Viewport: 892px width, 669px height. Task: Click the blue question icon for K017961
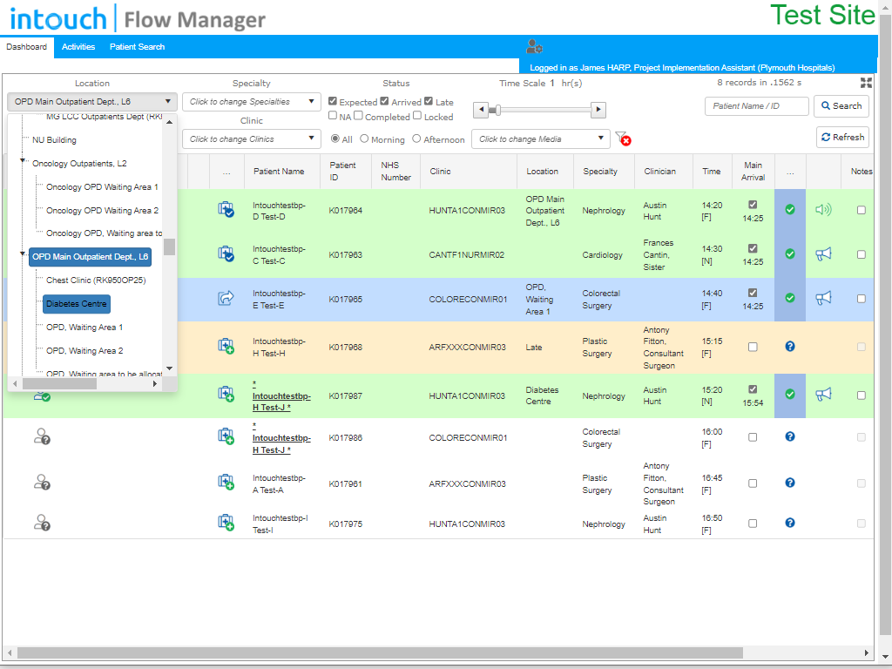pyautogui.click(x=789, y=483)
